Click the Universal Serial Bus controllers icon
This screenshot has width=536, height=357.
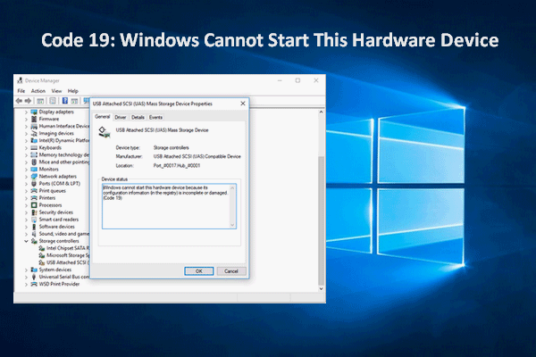click(x=34, y=277)
